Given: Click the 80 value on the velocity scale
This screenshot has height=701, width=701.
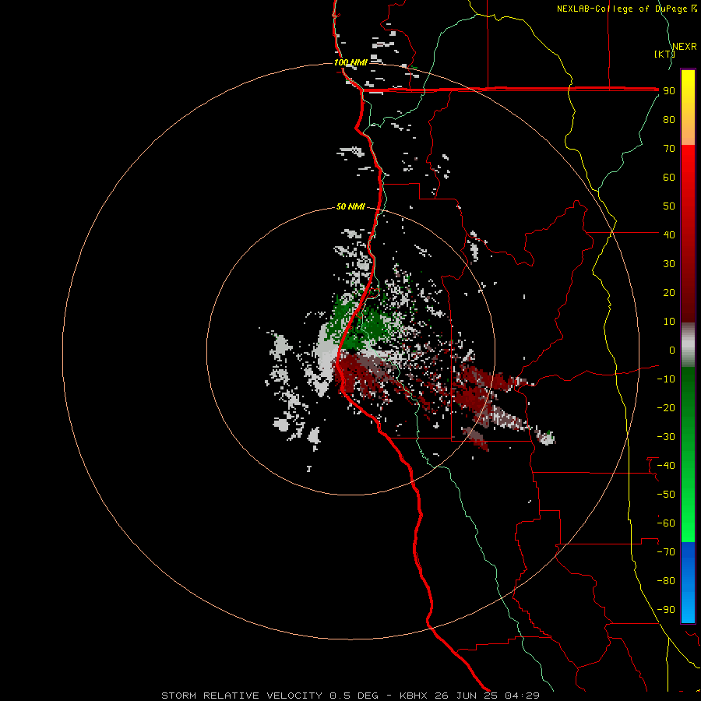Looking at the screenshot, I should coord(669,120).
